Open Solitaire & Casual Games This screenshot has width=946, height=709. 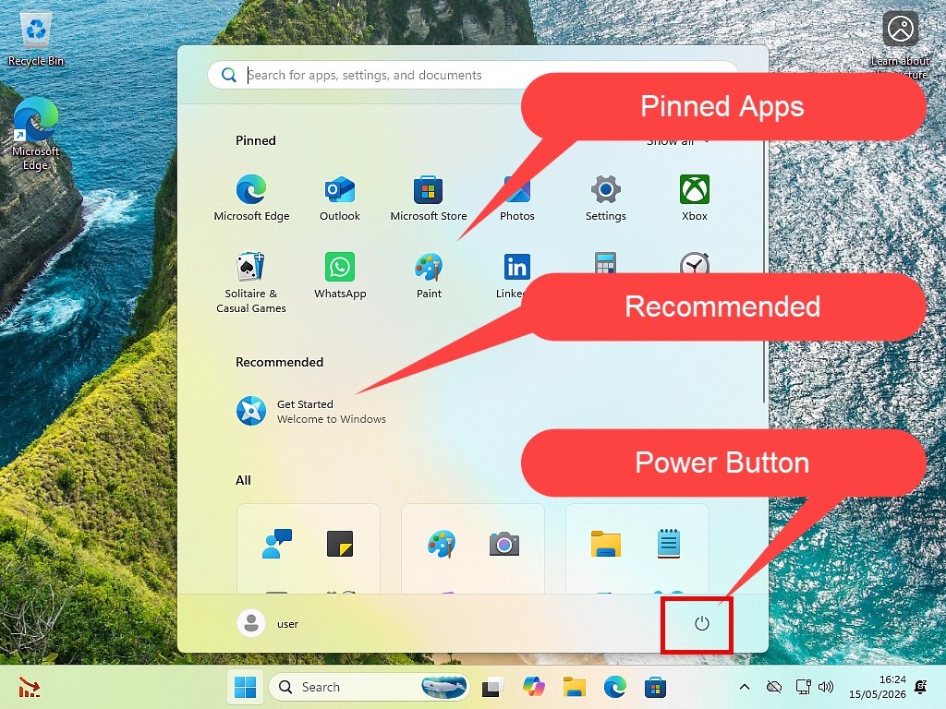point(251,282)
